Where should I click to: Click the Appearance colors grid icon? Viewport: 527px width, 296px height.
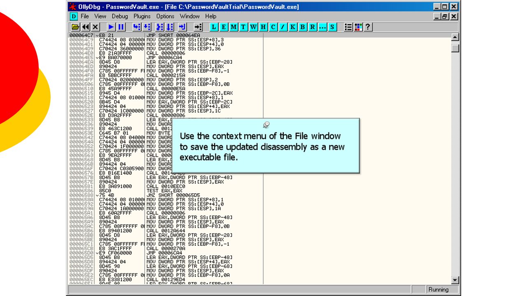(x=358, y=27)
